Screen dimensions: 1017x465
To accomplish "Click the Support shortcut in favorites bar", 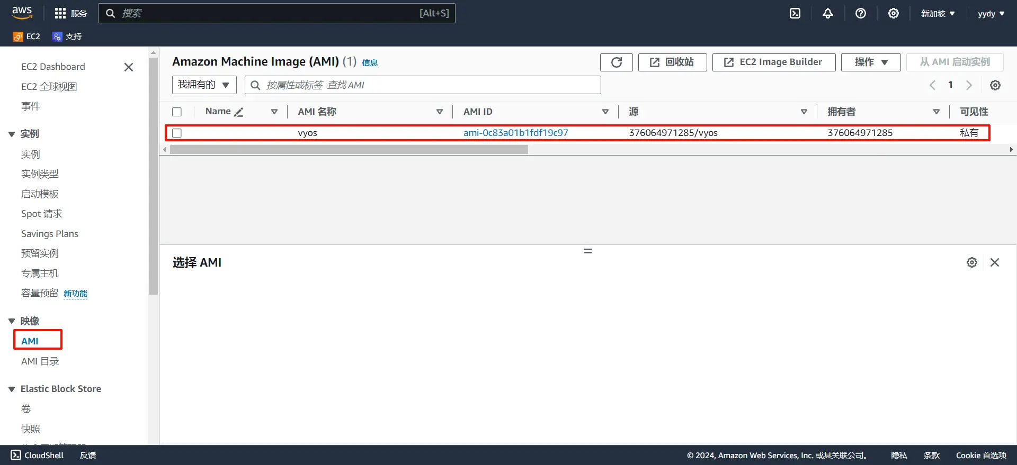I will coord(67,37).
